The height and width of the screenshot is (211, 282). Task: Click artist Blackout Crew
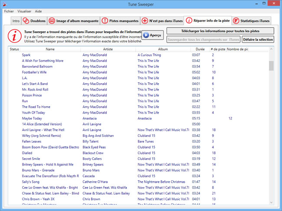coord(93,153)
